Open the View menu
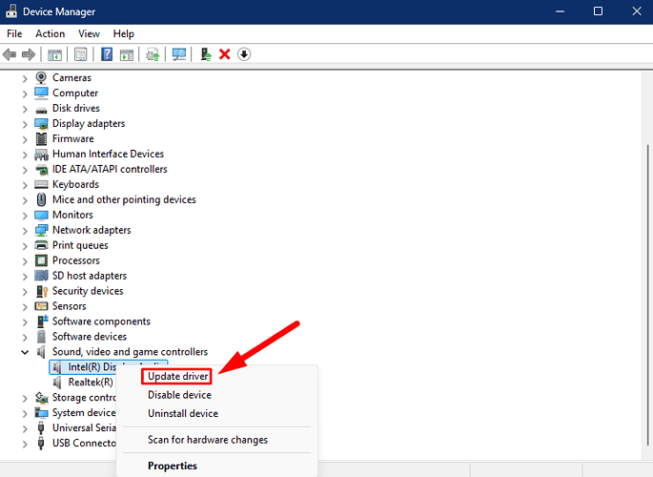653x477 pixels. (x=89, y=33)
